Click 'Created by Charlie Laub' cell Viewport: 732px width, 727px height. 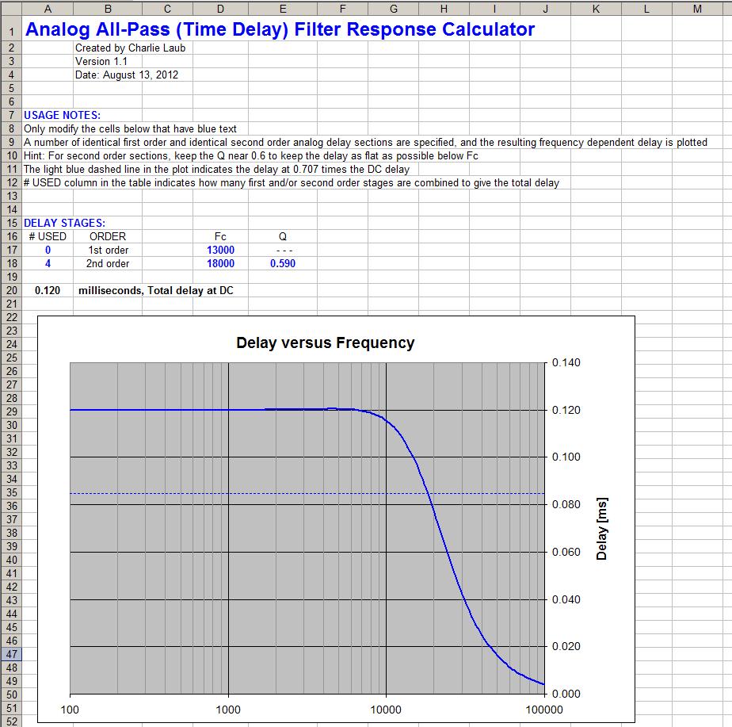coord(130,48)
